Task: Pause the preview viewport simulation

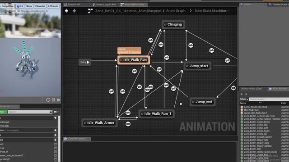Action: tap(53, 100)
